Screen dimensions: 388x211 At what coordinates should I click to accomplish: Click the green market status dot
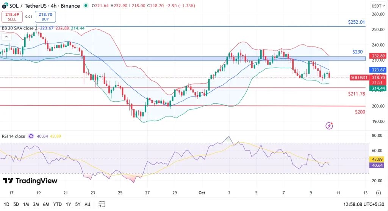(86, 6)
